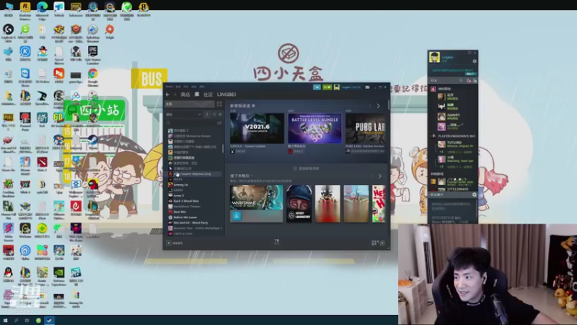Open chat with friend TUTU360
Image resolution: width=577 pixels, height=325 pixels.
click(x=455, y=144)
